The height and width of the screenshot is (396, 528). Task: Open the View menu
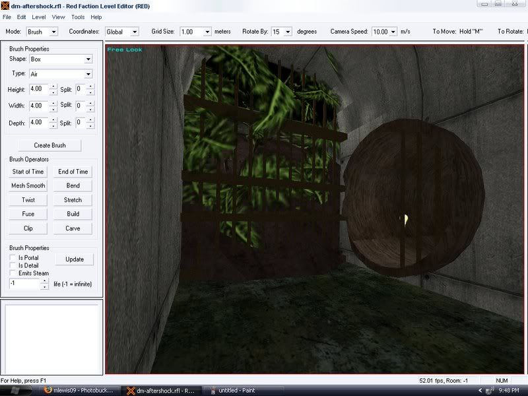tap(58, 17)
